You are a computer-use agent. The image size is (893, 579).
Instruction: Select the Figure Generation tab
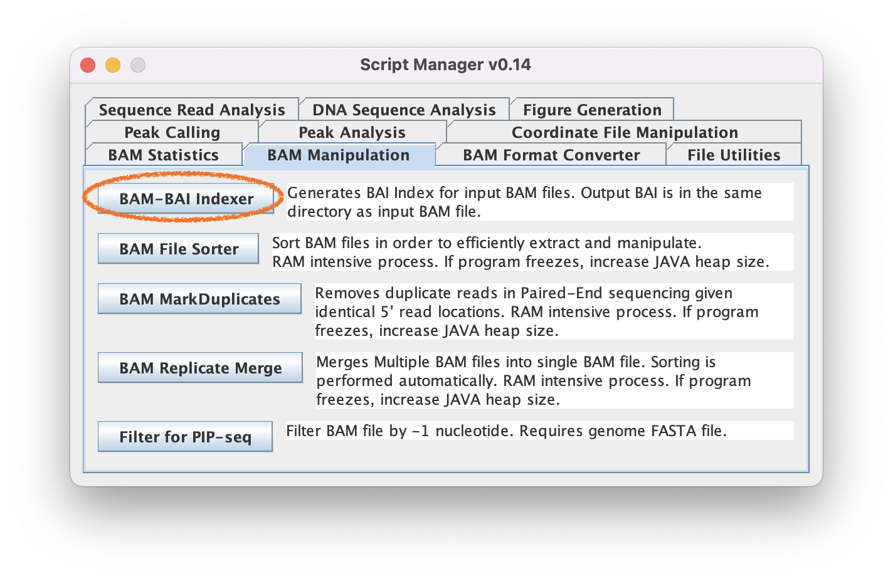[x=592, y=110]
